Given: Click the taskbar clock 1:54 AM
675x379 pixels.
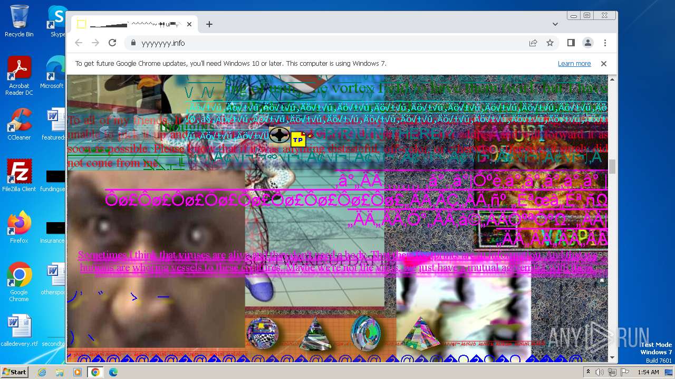Looking at the screenshot, I should coord(648,372).
